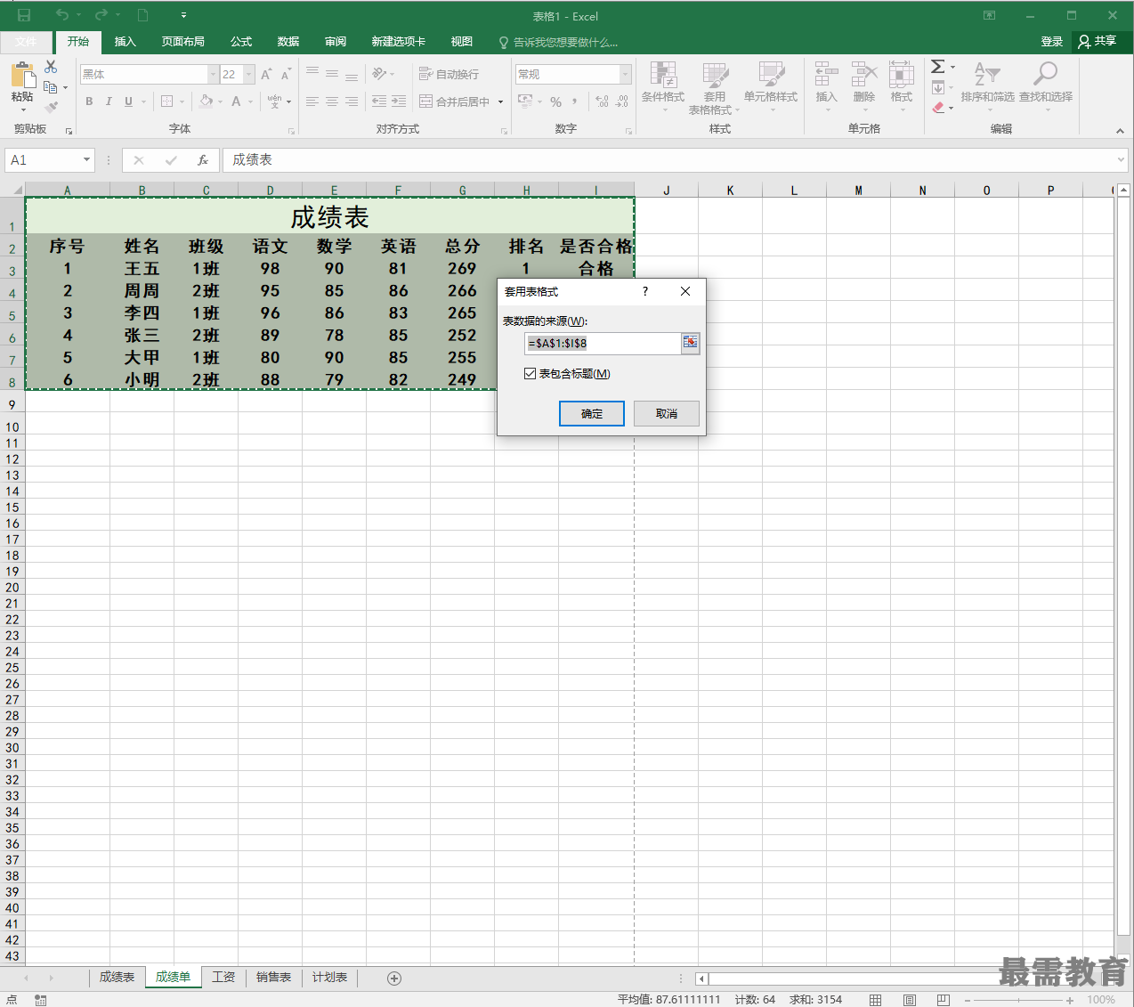Switch to 页面布局 ribbon tab
The width and height of the screenshot is (1134, 1007).
click(182, 42)
